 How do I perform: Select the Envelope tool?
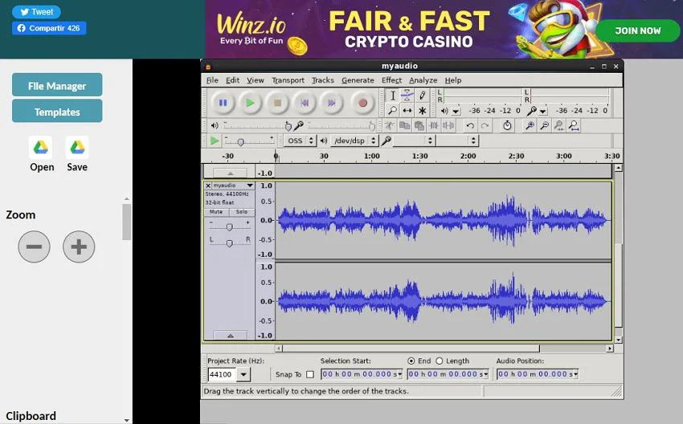point(407,96)
